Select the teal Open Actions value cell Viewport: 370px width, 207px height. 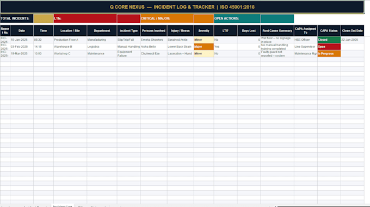[277, 18]
